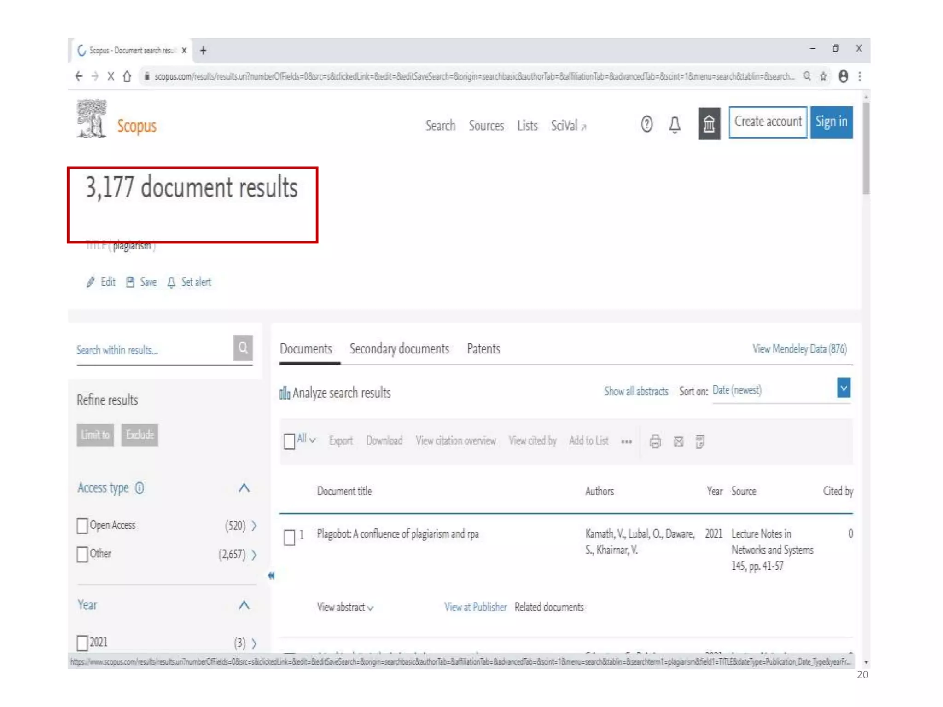Screen dimensions: 943x707
Task: Tick the Other access type checkbox
Action: 82,554
